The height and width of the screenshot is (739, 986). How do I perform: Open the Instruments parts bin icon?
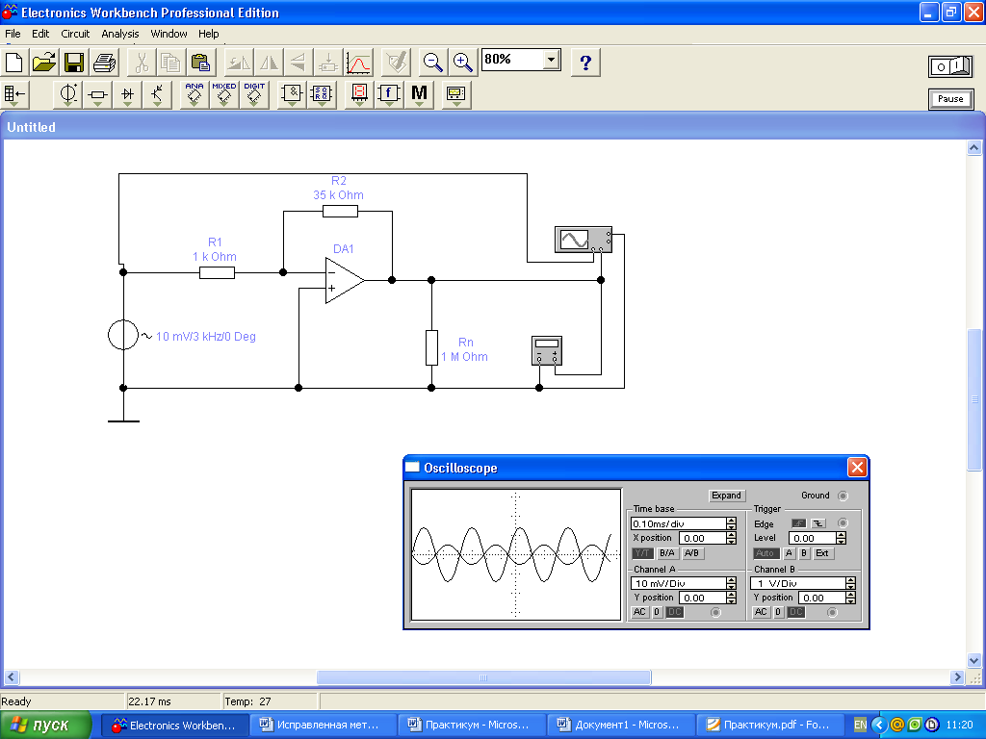pos(455,94)
